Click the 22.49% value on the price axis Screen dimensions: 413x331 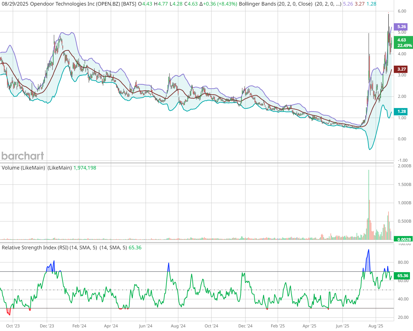pyautogui.click(x=405, y=46)
